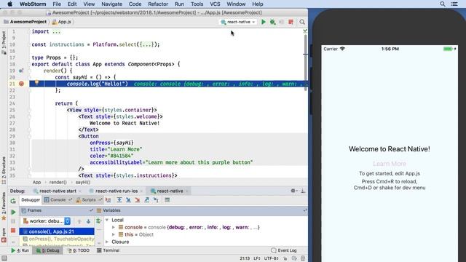Open the Refactor menu
This screenshot has height=262, width=466.
coord(158,4)
